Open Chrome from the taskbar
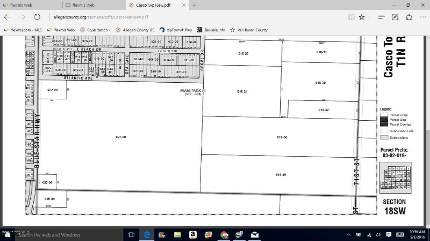Image resolution: width=430 pixels, height=241 pixels. (224, 235)
